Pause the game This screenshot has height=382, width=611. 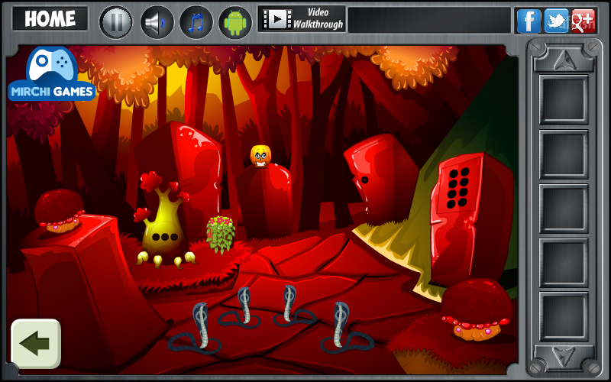[x=116, y=22]
